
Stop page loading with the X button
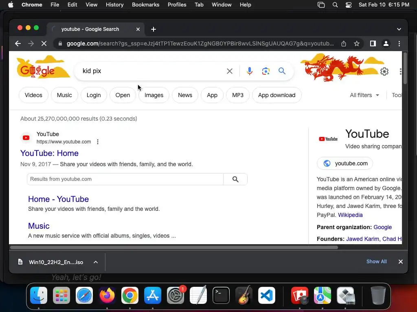pyautogui.click(x=44, y=43)
